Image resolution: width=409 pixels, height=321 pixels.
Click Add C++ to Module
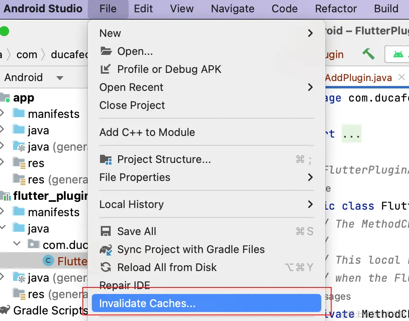147,132
